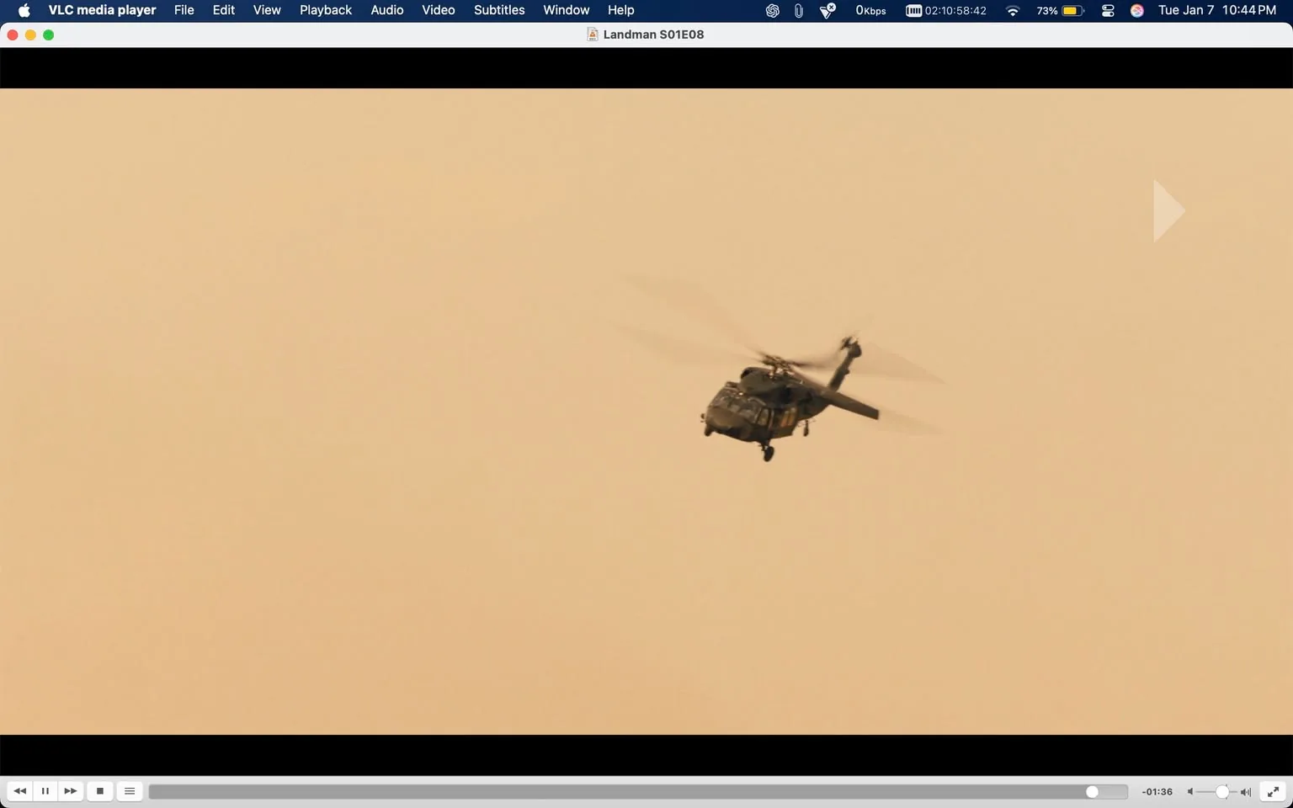The image size is (1293, 808).
Task: Set volume to max via loud speaker icon
Action: tap(1244, 791)
